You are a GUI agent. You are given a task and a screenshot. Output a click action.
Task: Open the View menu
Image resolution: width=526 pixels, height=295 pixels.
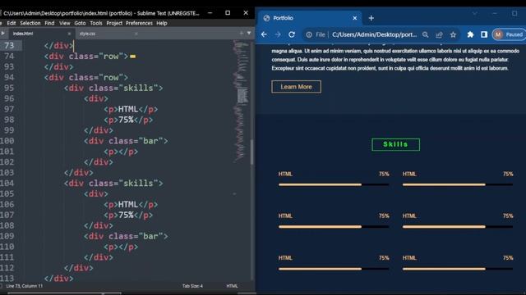(65, 23)
